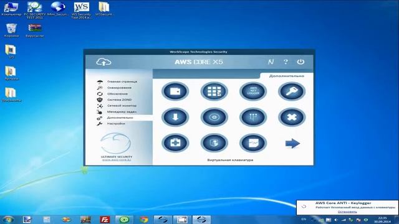Select the Документы desktop folder
399x224 pixels.
(x=11, y=95)
